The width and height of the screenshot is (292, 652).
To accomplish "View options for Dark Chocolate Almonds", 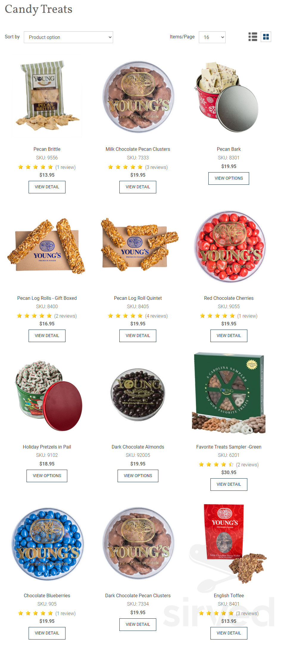I will coord(138,476).
